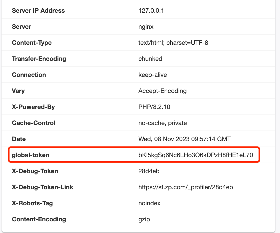
Task: Select the global-token value string
Action: pos(195,155)
